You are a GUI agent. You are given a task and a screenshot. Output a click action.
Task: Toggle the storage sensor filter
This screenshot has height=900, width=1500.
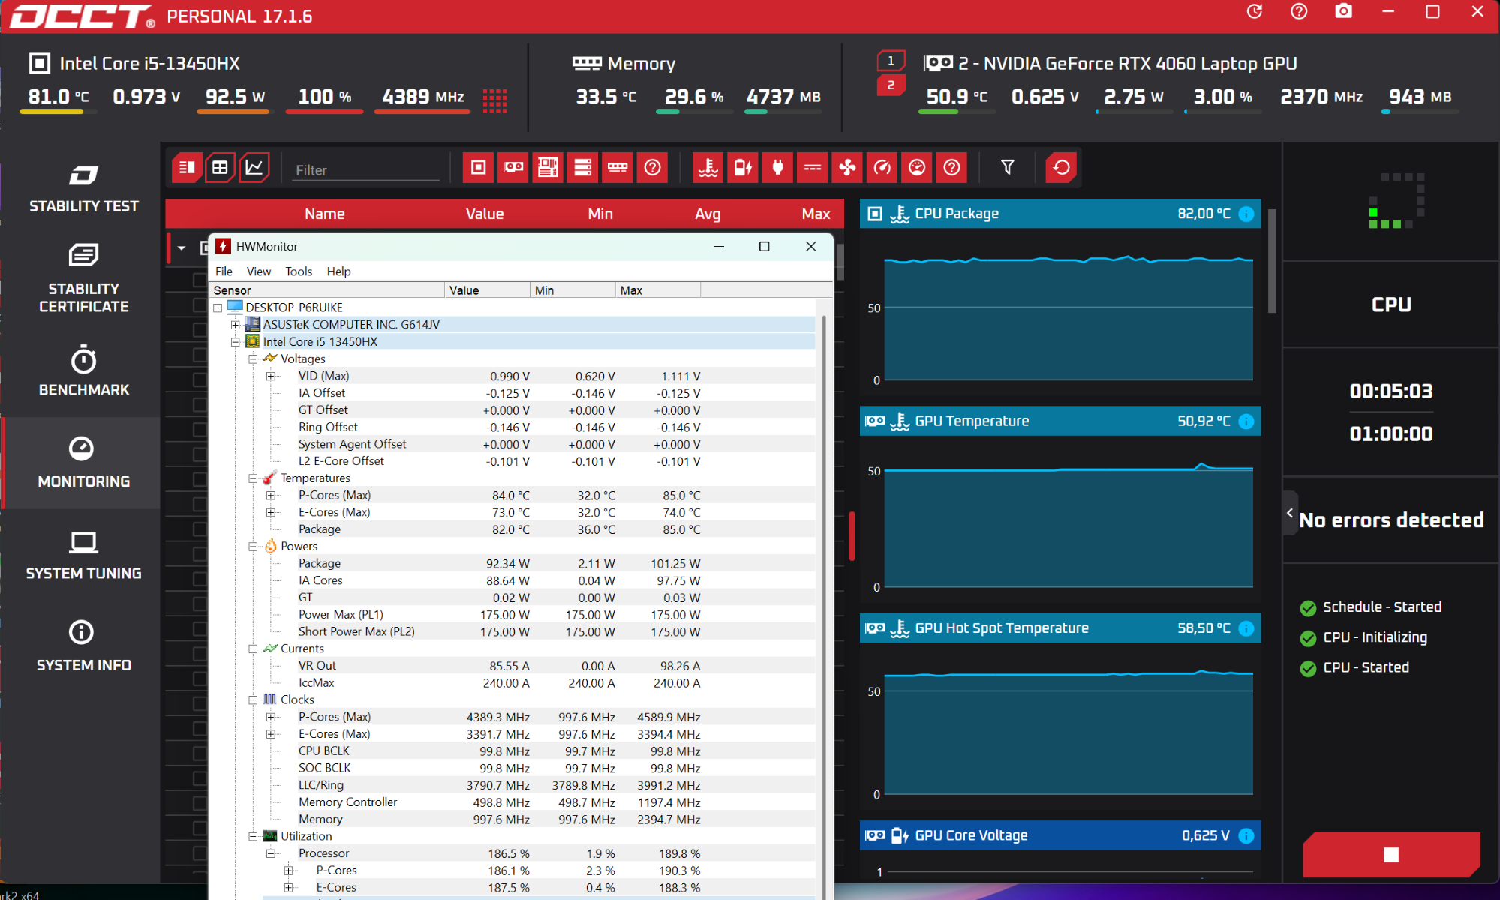point(583,167)
